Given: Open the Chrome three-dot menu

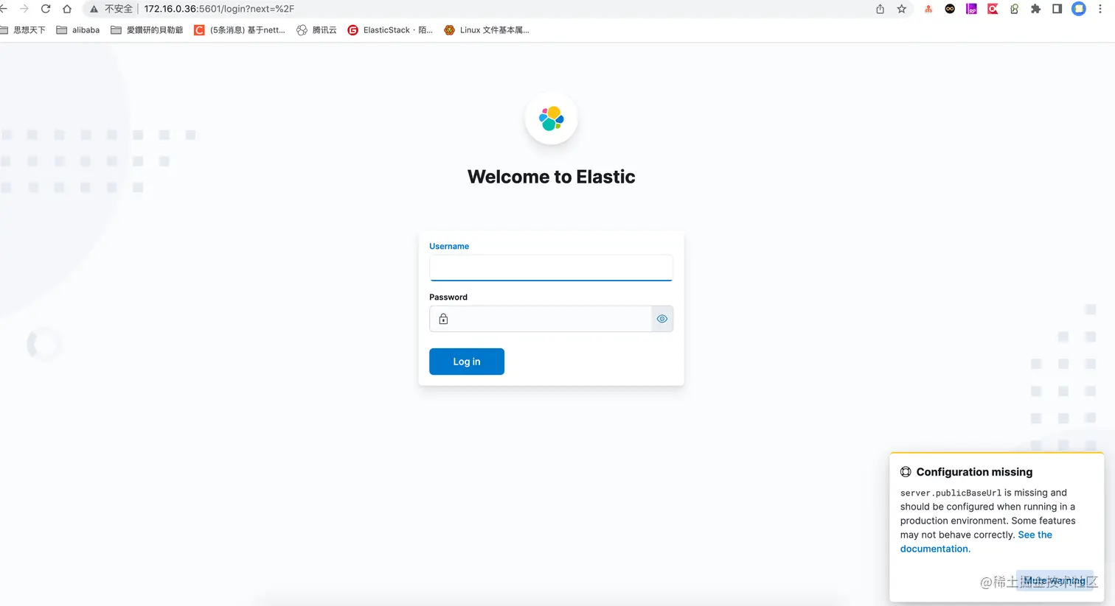Looking at the screenshot, I should (x=1100, y=9).
